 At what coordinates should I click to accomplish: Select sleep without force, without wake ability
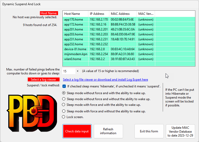pyautogui.click(x=64, y=99)
